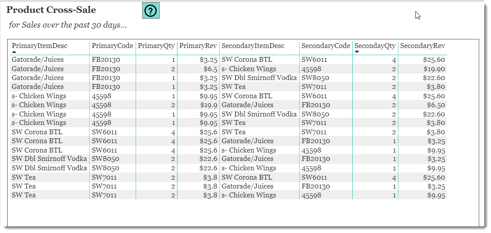Image resolution: width=491 pixels, height=233 pixels.
Task: Click the first SW7011 SecondaryCode cell
Action: [314, 87]
